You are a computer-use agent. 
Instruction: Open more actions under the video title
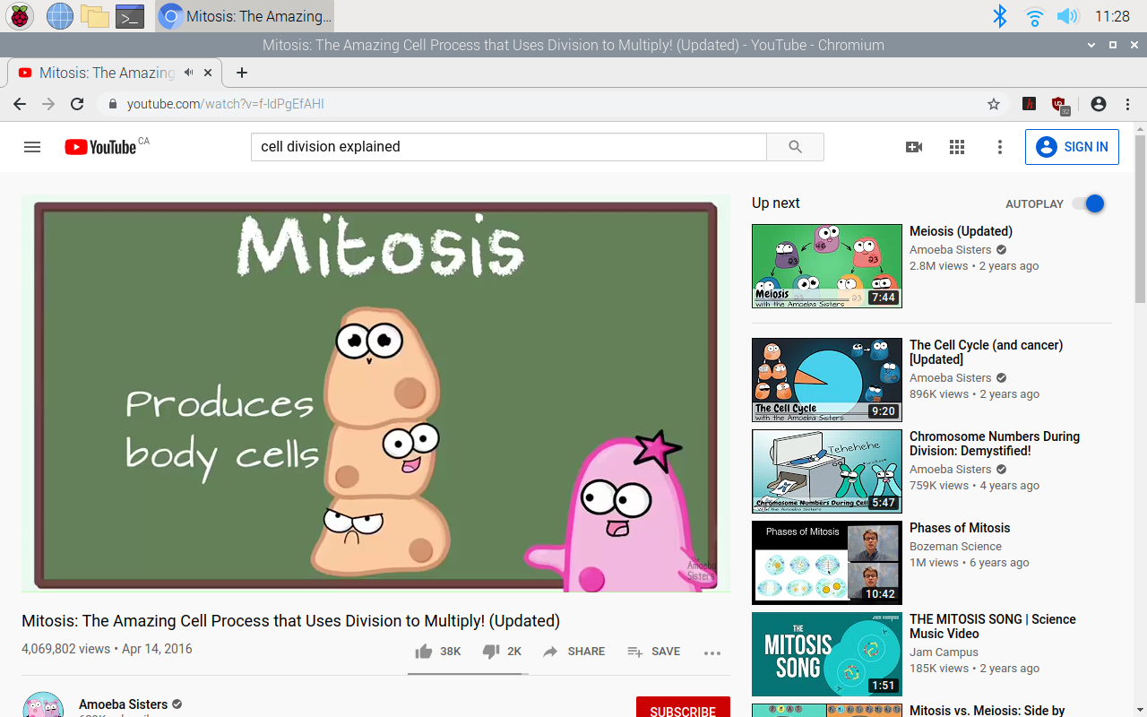tap(712, 653)
